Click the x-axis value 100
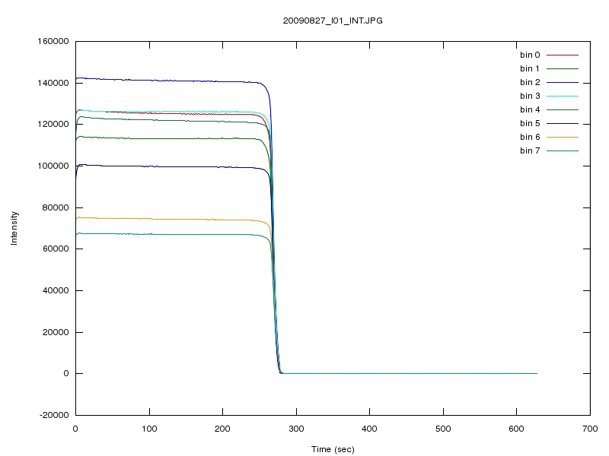The height and width of the screenshot is (456, 609). 149,429
